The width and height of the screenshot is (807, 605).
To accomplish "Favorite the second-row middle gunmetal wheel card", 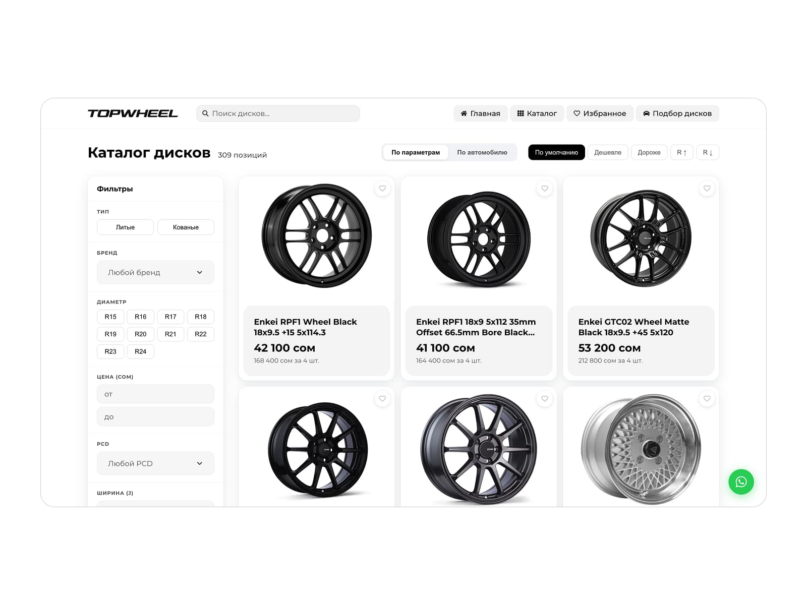I will pyautogui.click(x=545, y=399).
